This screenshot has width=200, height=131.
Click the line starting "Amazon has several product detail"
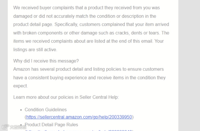pyautogui.click(x=88, y=69)
